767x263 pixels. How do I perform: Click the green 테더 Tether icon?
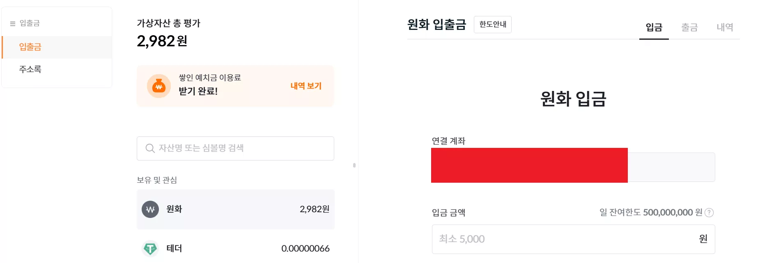(150, 248)
